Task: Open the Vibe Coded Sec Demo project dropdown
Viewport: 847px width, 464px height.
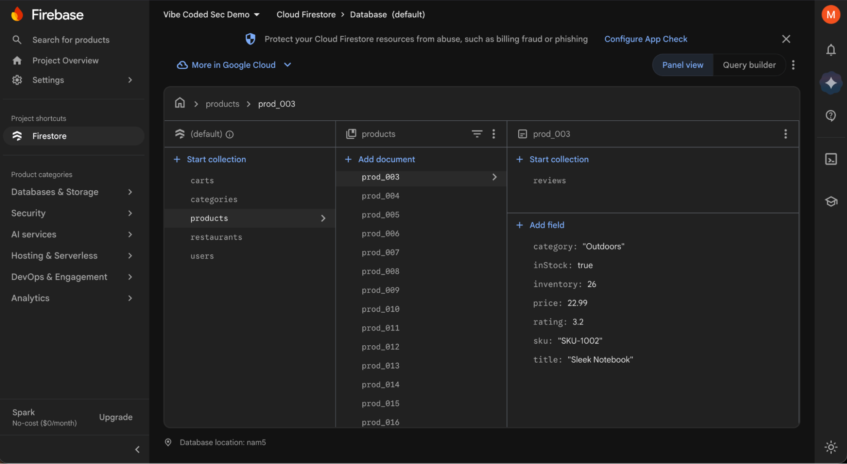Action: point(211,14)
